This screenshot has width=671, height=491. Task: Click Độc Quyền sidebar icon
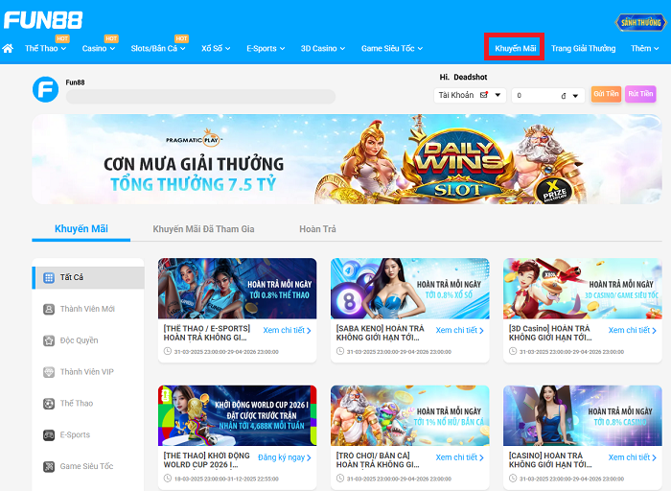click(x=49, y=340)
